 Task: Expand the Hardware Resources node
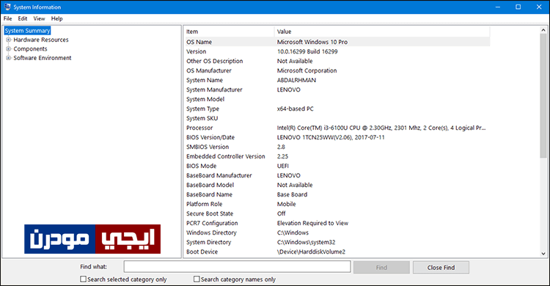click(8, 40)
